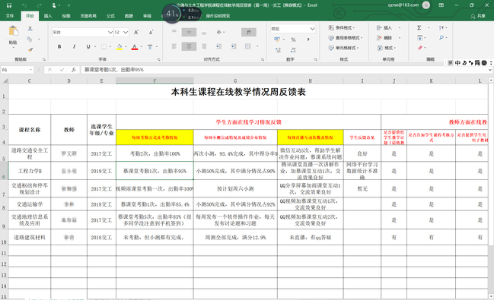The width and height of the screenshot is (494, 300).
Task: Click the percent style icon
Action: pyautogui.click(x=293, y=39)
